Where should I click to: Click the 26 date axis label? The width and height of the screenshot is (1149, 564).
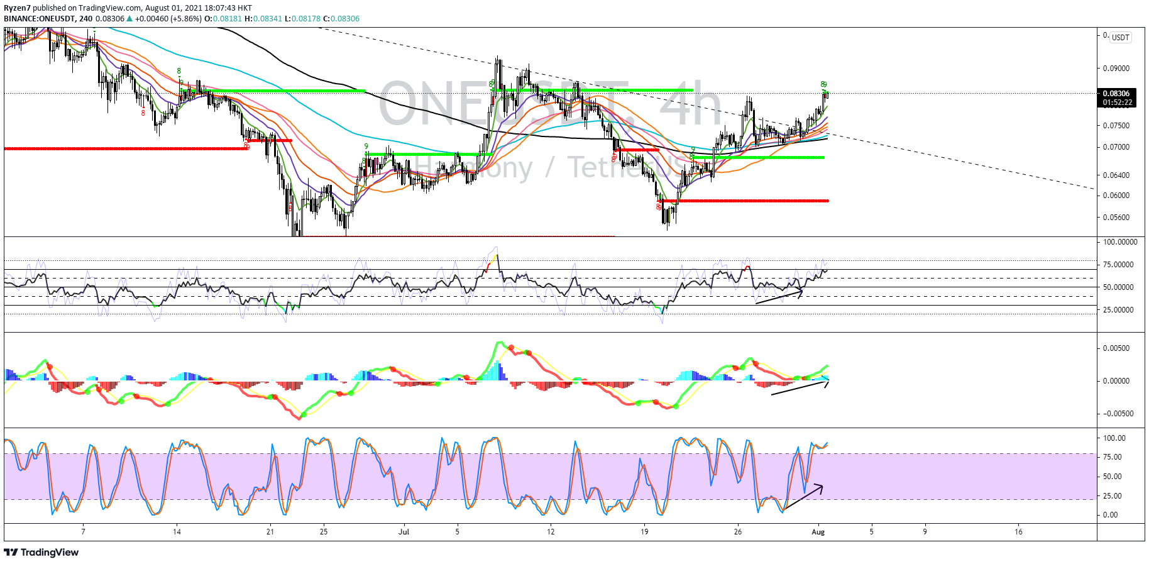[x=738, y=532]
